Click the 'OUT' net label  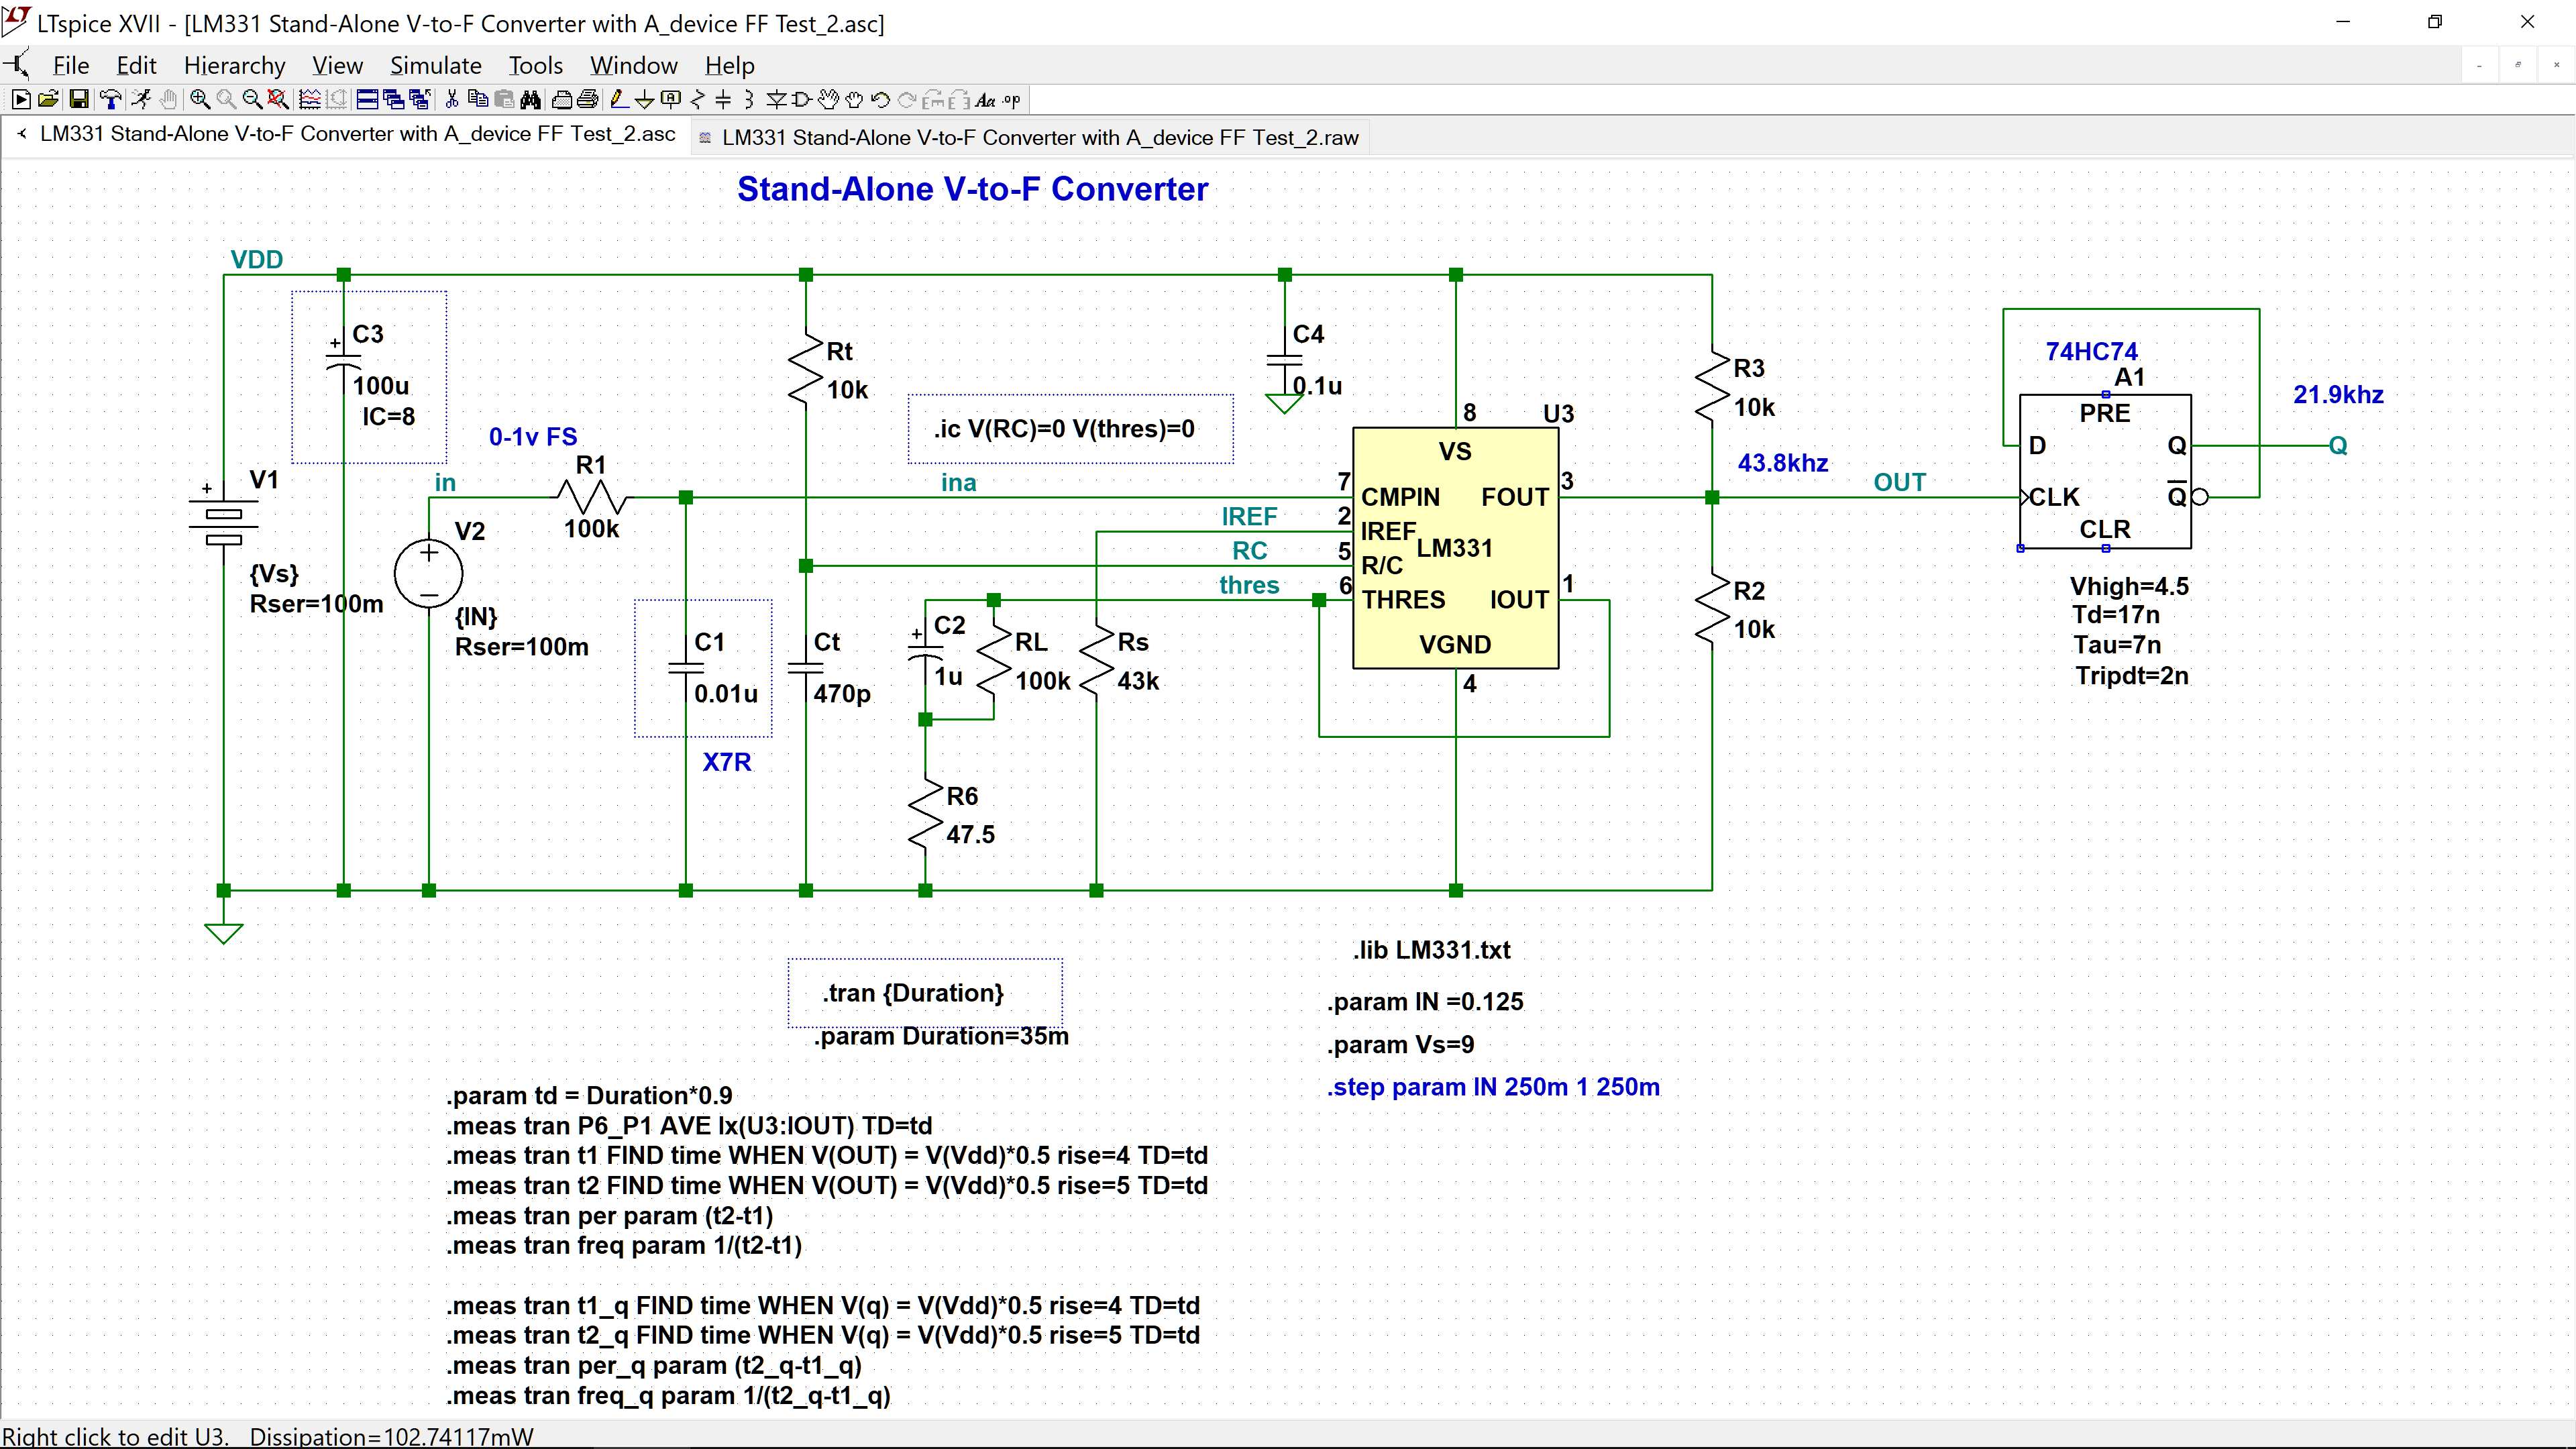(x=1899, y=482)
